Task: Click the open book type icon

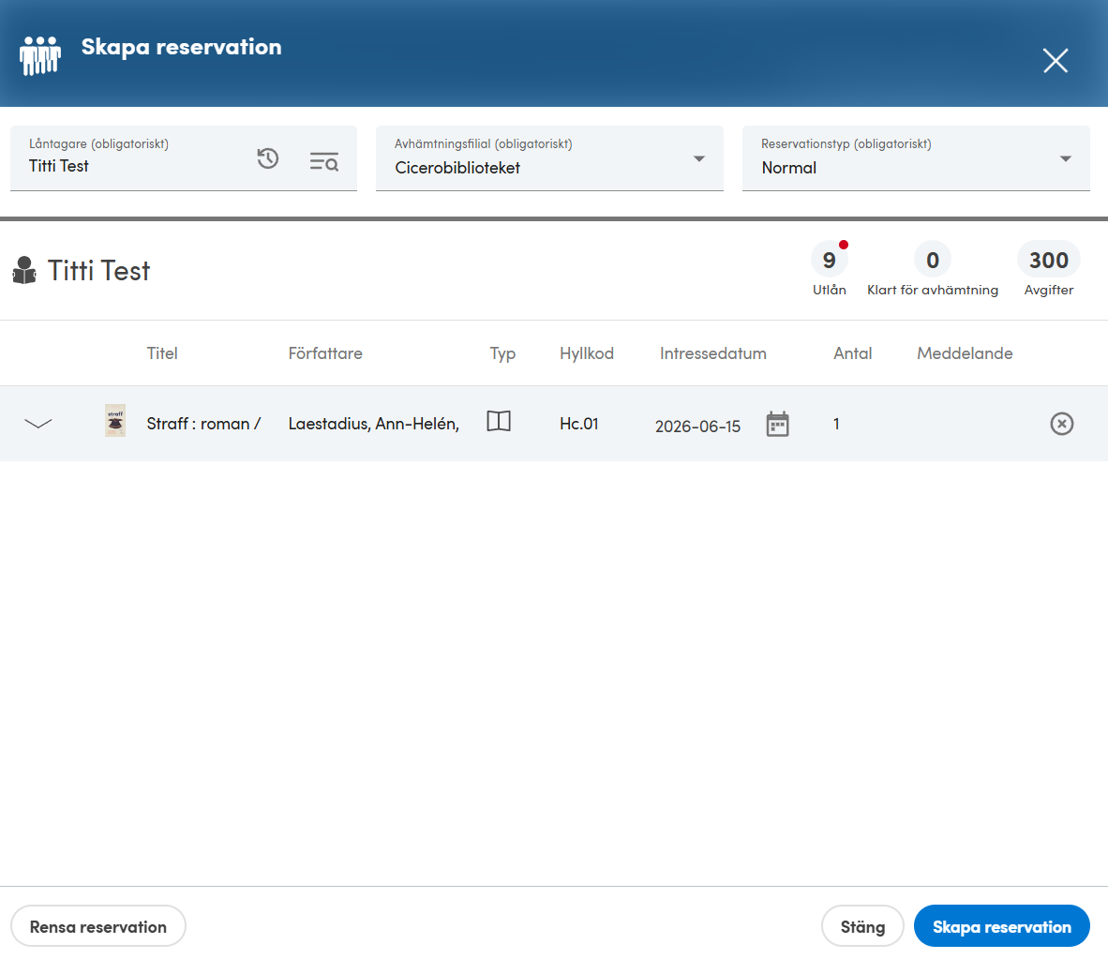Action: [499, 421]
